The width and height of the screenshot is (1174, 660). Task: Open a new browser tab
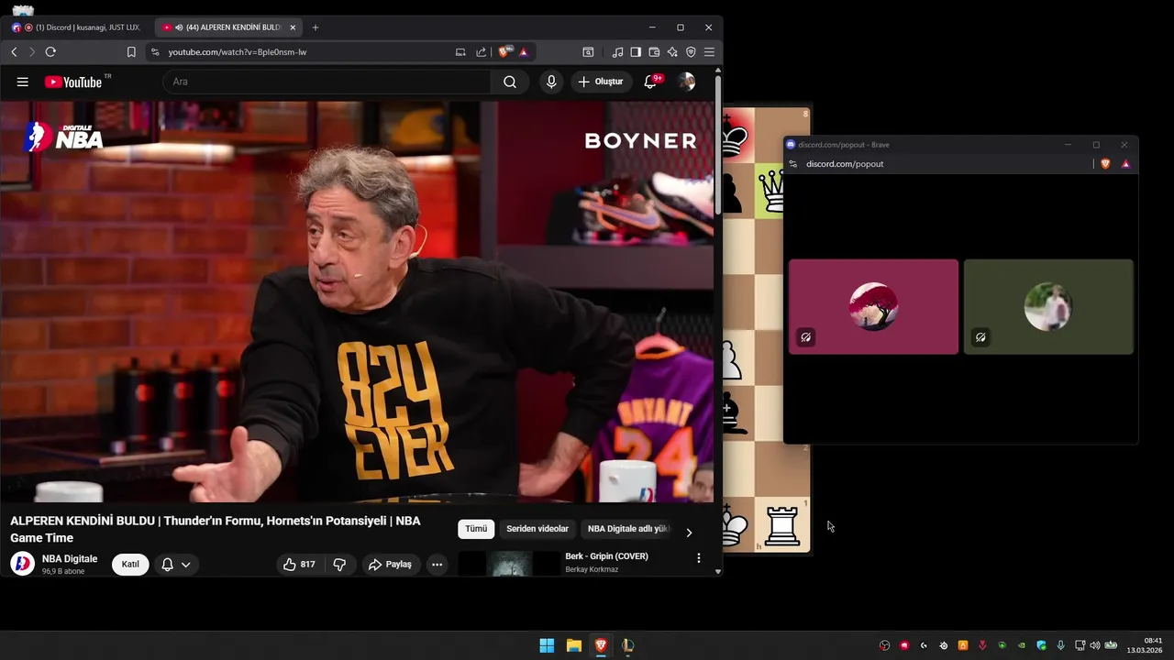(x=316, y=27)
